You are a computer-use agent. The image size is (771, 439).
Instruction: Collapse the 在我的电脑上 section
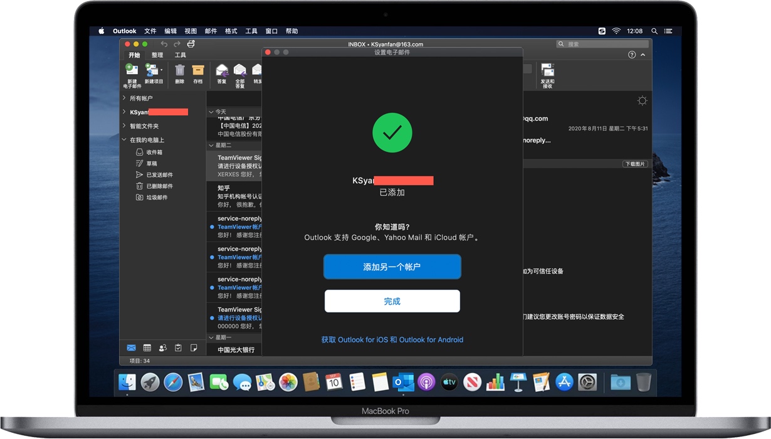(x=123, y=140)
